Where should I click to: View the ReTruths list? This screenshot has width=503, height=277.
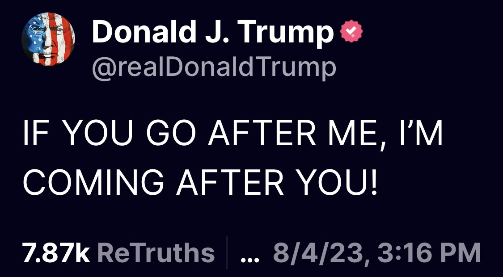click(x=156, y=253)
